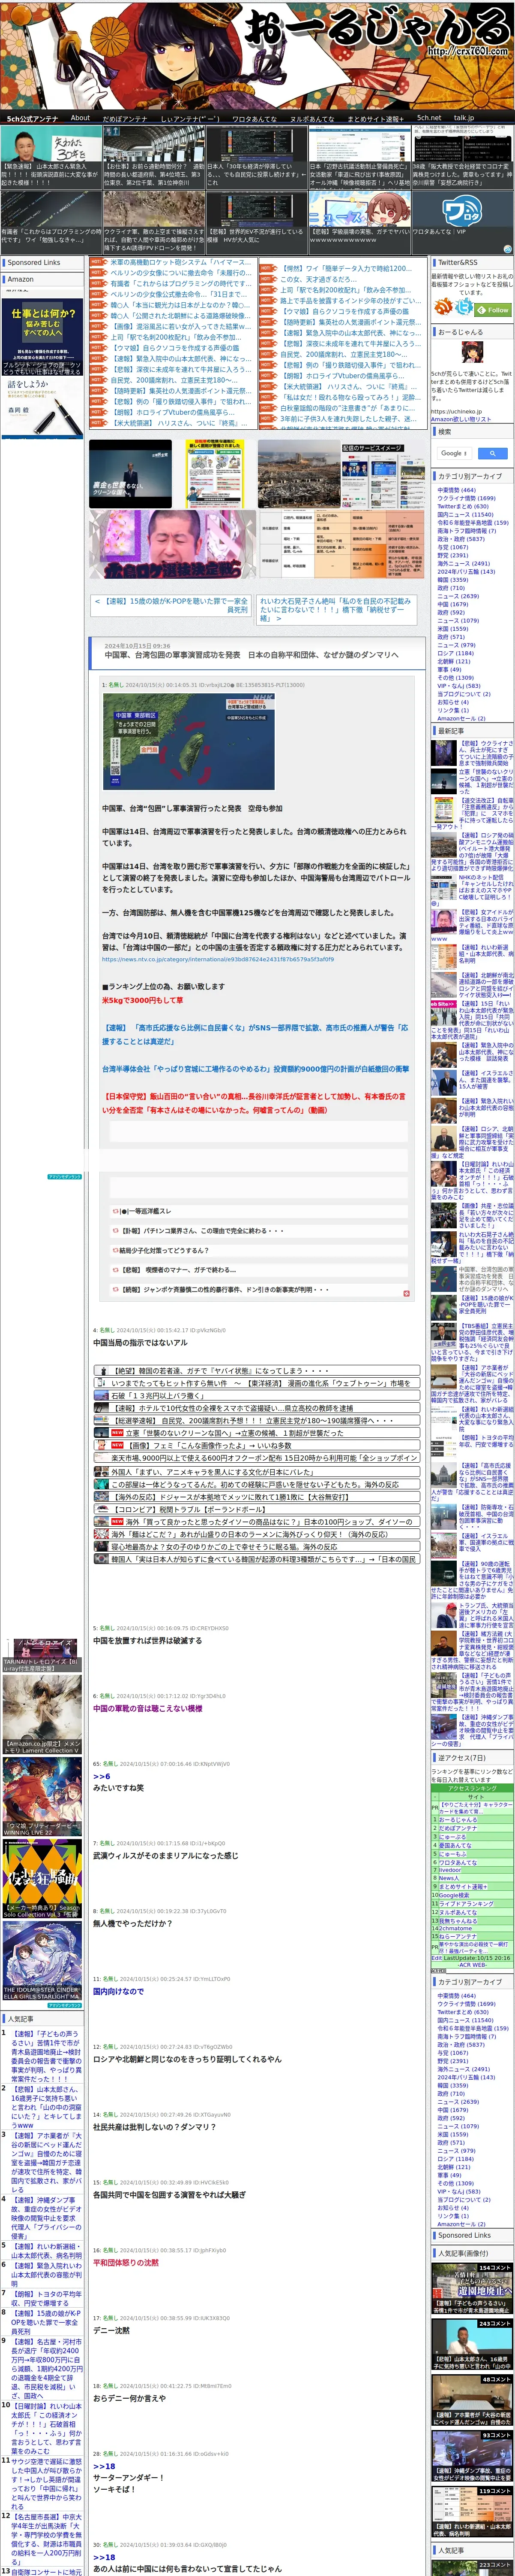Image resolution: width=515 pixels, height=2576 pixels.
Task: Open the red link 米5kgで3000円もして草
Action: [142, 999]
